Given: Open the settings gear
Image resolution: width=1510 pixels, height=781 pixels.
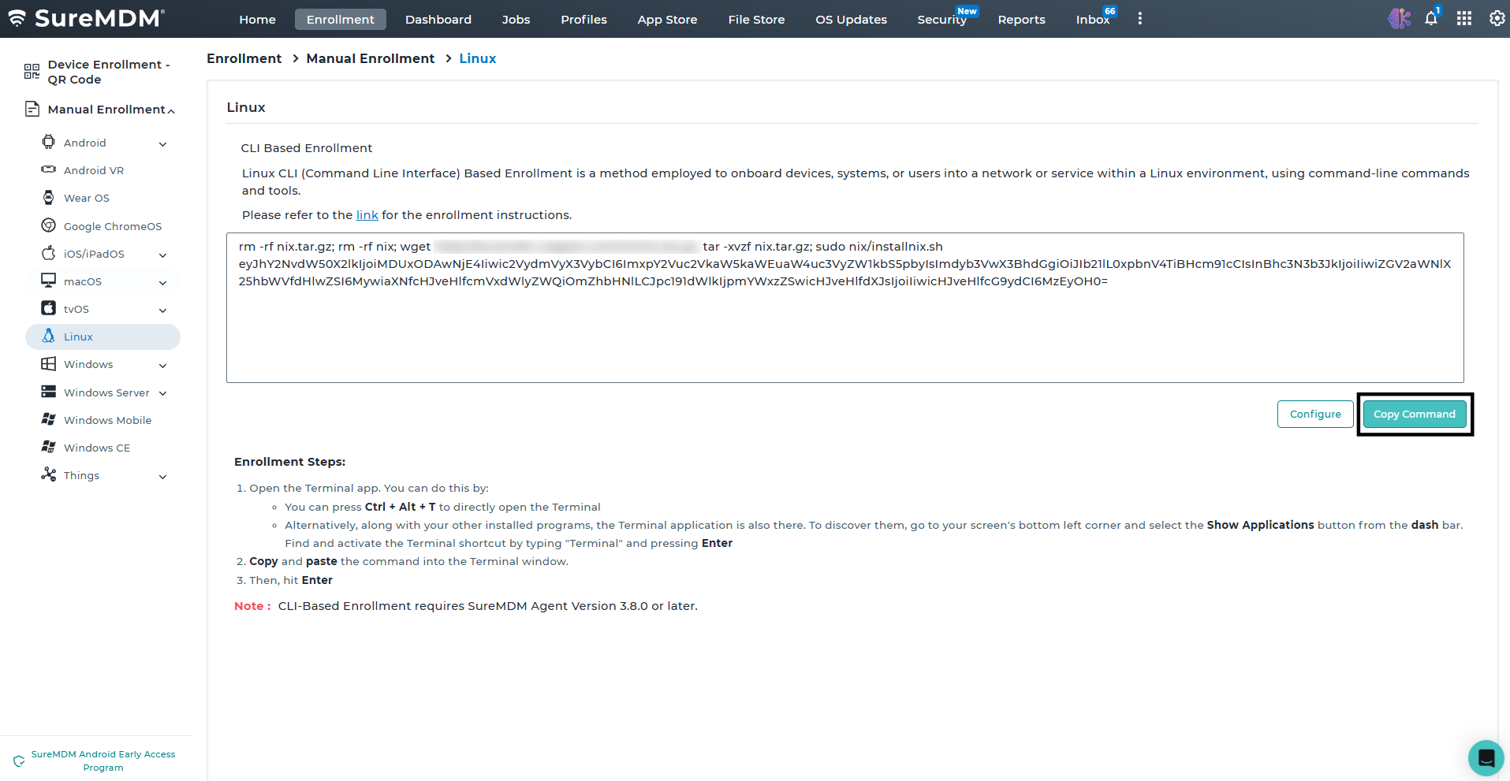Looking at the screenshot, I should [1497, 18].
